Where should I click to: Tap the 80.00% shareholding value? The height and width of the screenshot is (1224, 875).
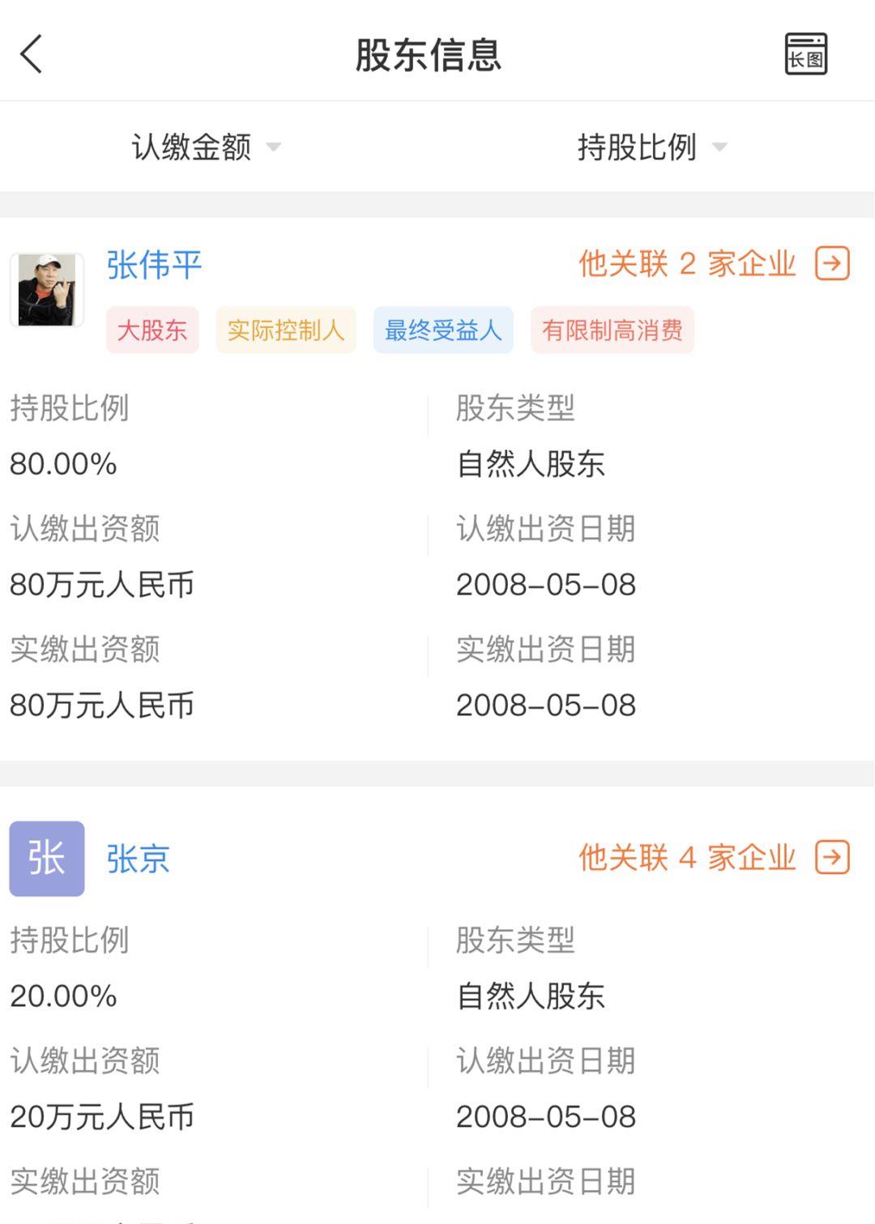[63, 464]
